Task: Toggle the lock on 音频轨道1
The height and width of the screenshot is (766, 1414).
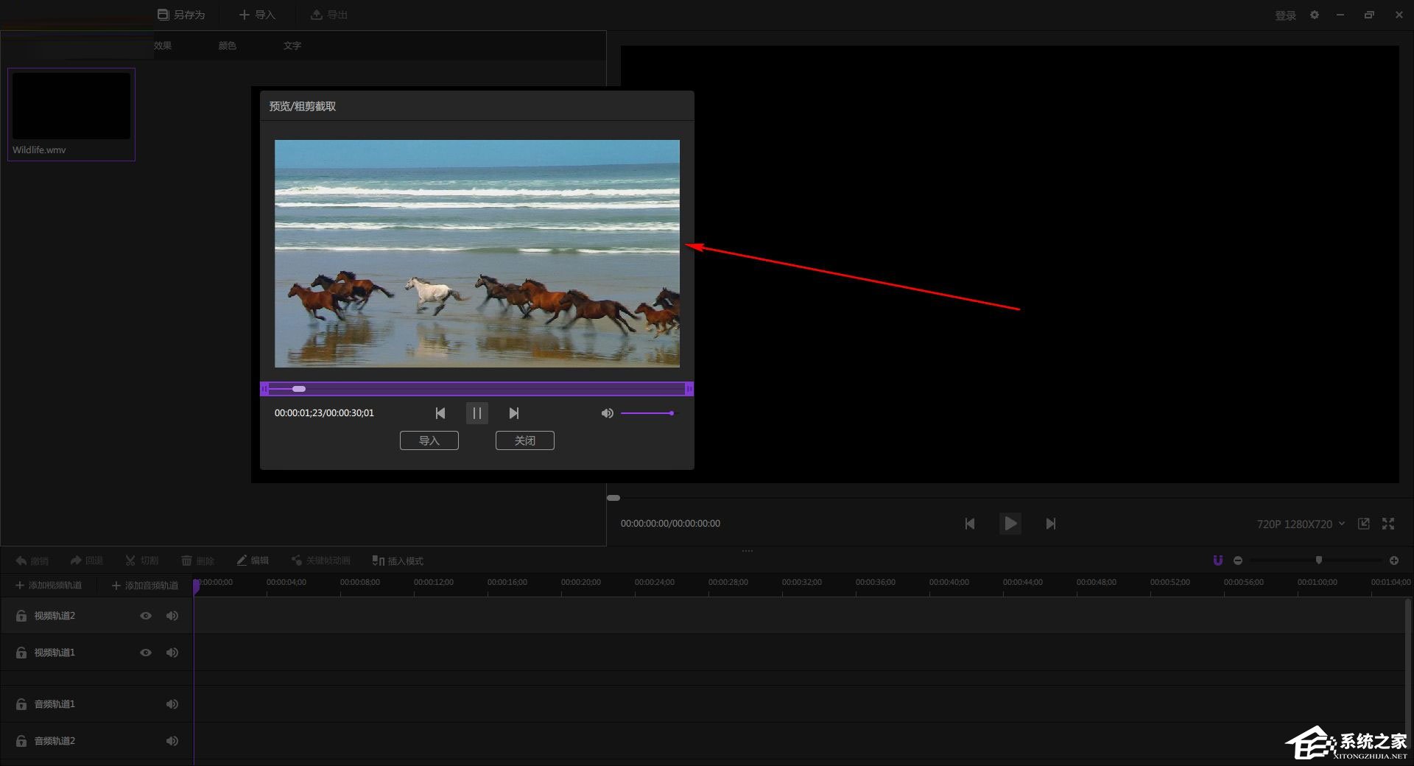Action: pos(21,704)
